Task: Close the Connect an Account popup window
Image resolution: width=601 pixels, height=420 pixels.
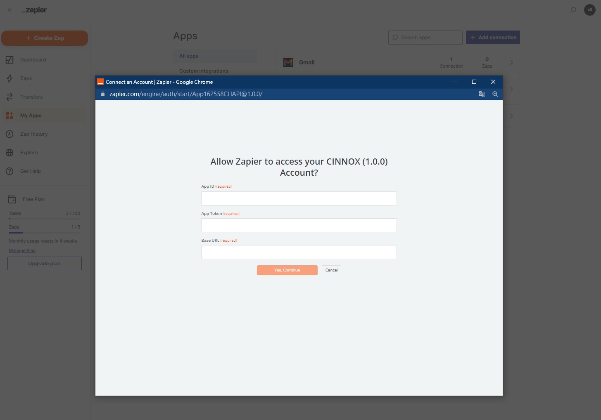Action: (493, 82)
